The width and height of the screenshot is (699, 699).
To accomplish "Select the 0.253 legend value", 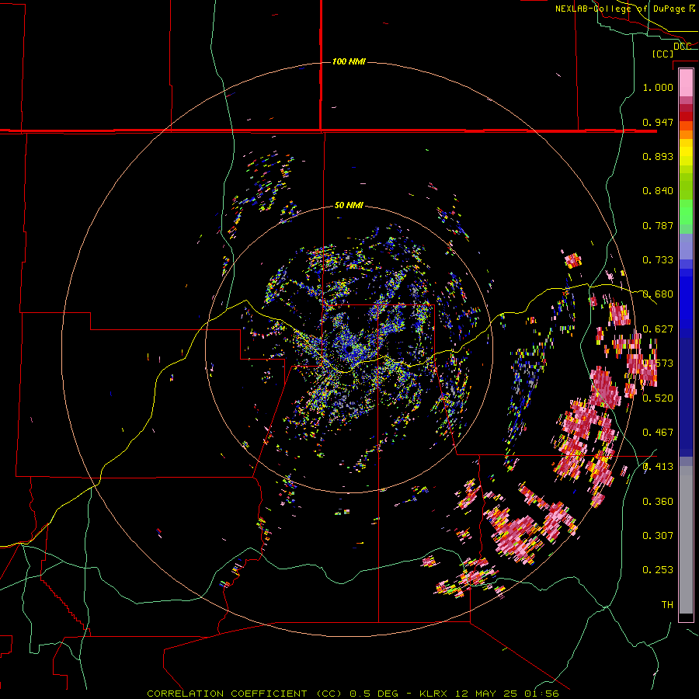I will pos(658,570).
